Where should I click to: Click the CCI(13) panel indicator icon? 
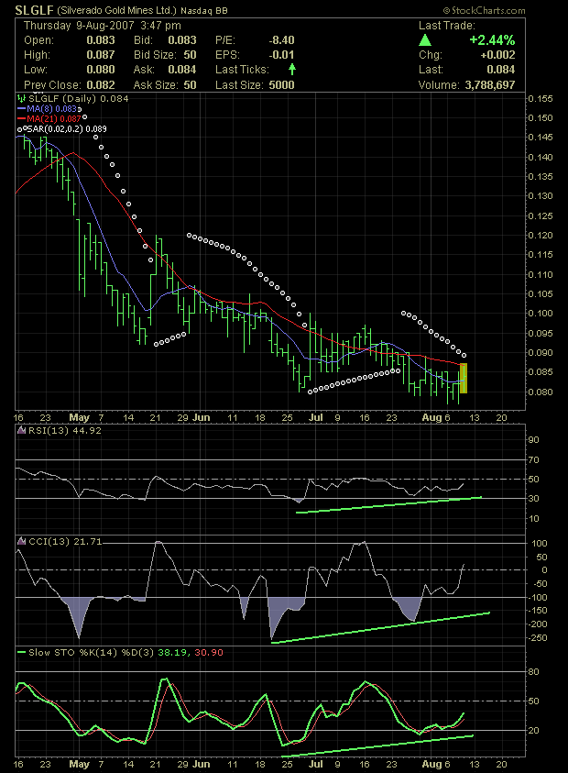21,541
